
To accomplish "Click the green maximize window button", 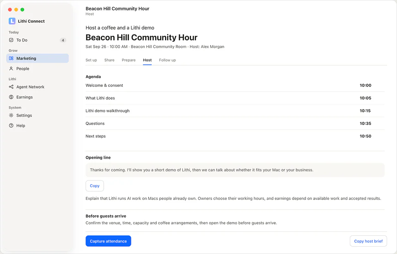I will point(22,9).
